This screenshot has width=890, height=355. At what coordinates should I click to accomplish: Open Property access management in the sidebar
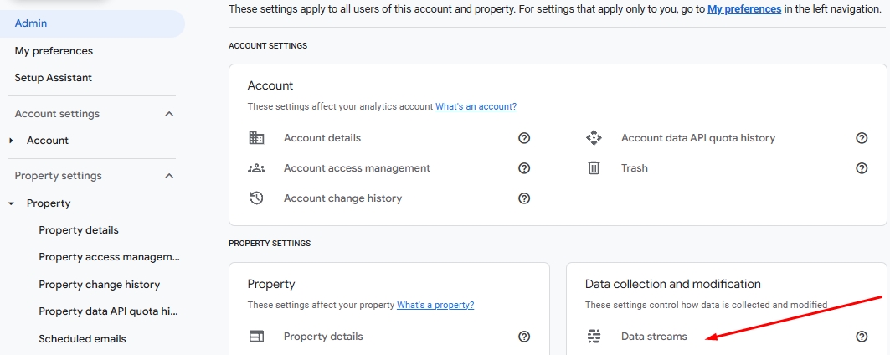pos(109,257)
